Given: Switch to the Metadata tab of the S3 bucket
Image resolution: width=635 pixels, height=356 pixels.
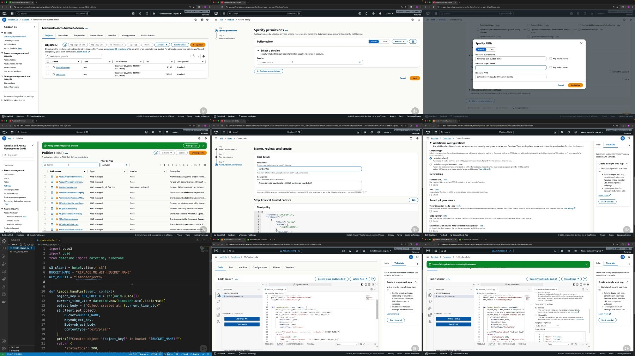Looking at the screenshot, I should pos(63,36).
